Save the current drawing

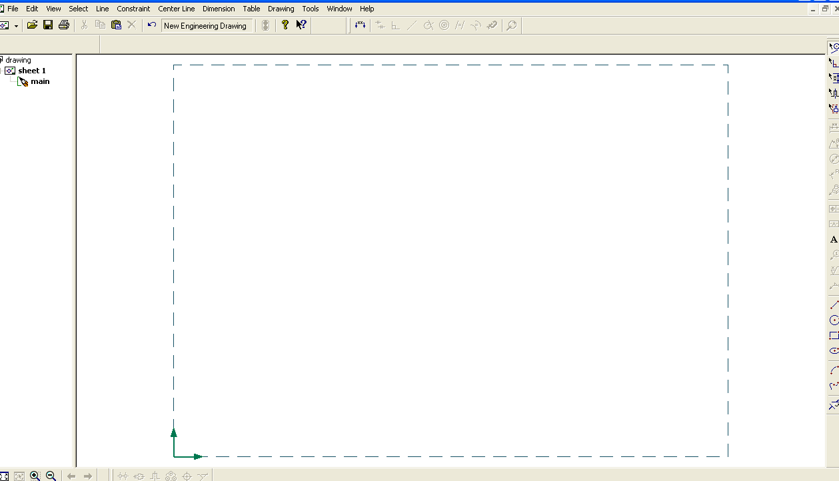tap(47, 25)
